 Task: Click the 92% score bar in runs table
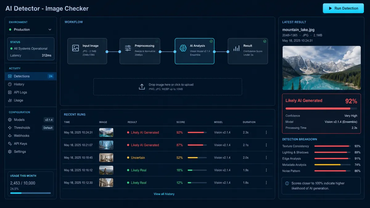[197, 133]
